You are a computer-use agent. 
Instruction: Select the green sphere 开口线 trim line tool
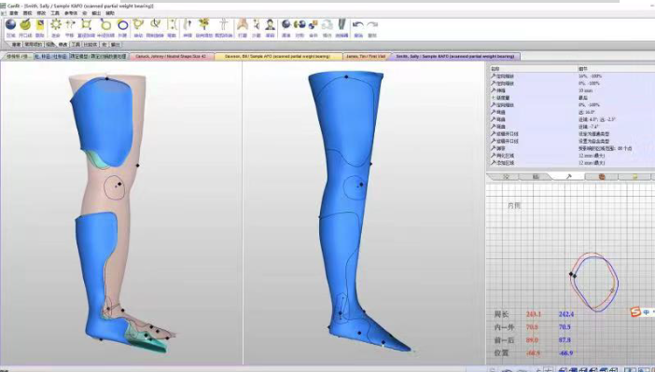(25, 25)
